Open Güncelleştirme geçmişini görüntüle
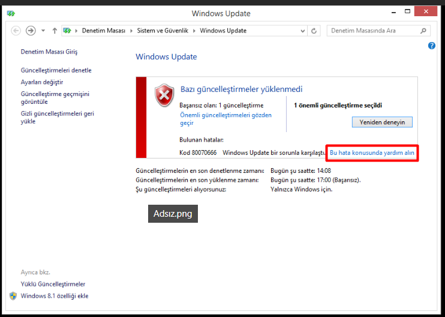Image resolution: width=445 pixels, height=317 pixels. [x=55, y=98]
